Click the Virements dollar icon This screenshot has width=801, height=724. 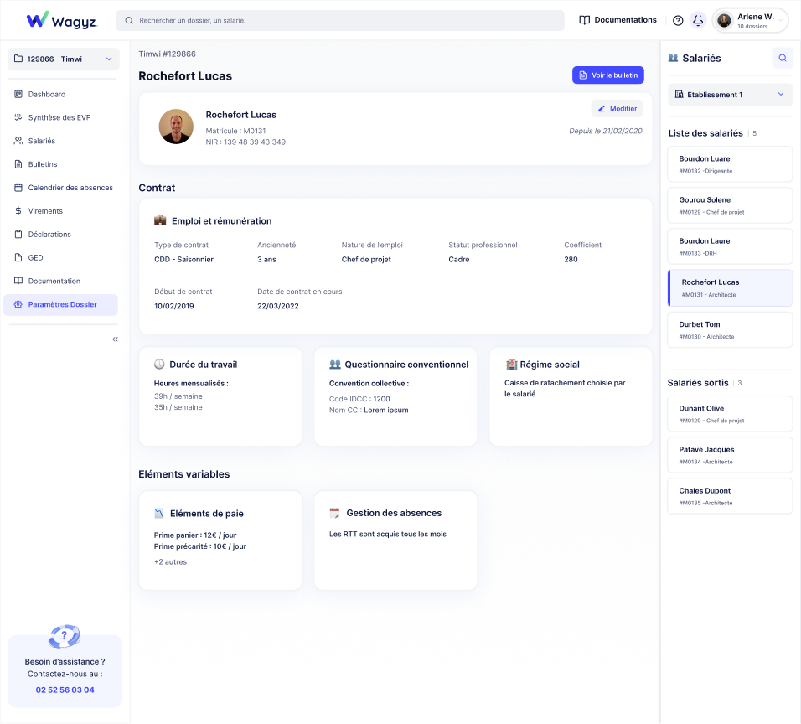pos(18,211)
